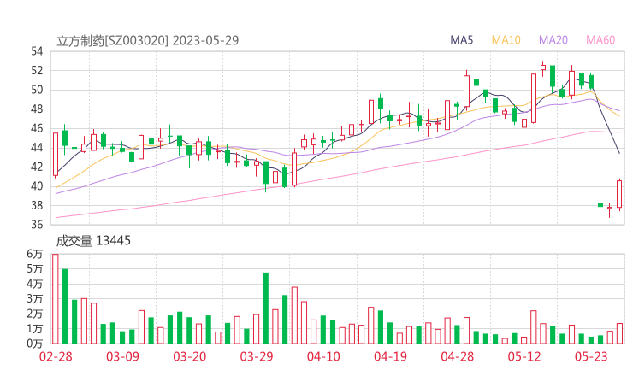Click the MA20 legend label
The height and width of the screenshot is (376, 633).
point(553,40)
